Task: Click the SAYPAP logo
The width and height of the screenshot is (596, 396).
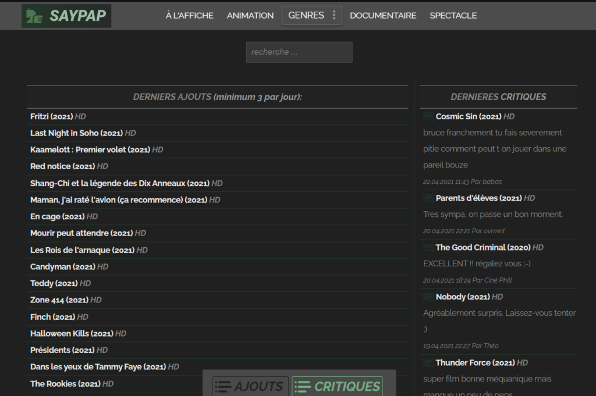Action: coord(66,16)
